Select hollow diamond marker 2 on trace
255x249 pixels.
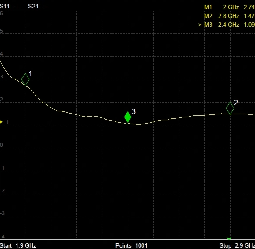(x=230, y=108)
